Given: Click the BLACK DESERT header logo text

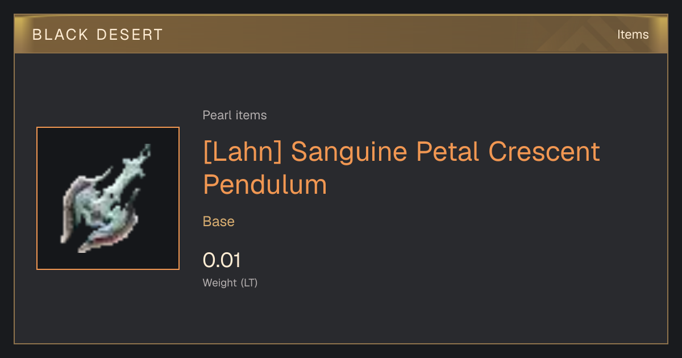Looking at the screenshot, I should coord(97,35).
